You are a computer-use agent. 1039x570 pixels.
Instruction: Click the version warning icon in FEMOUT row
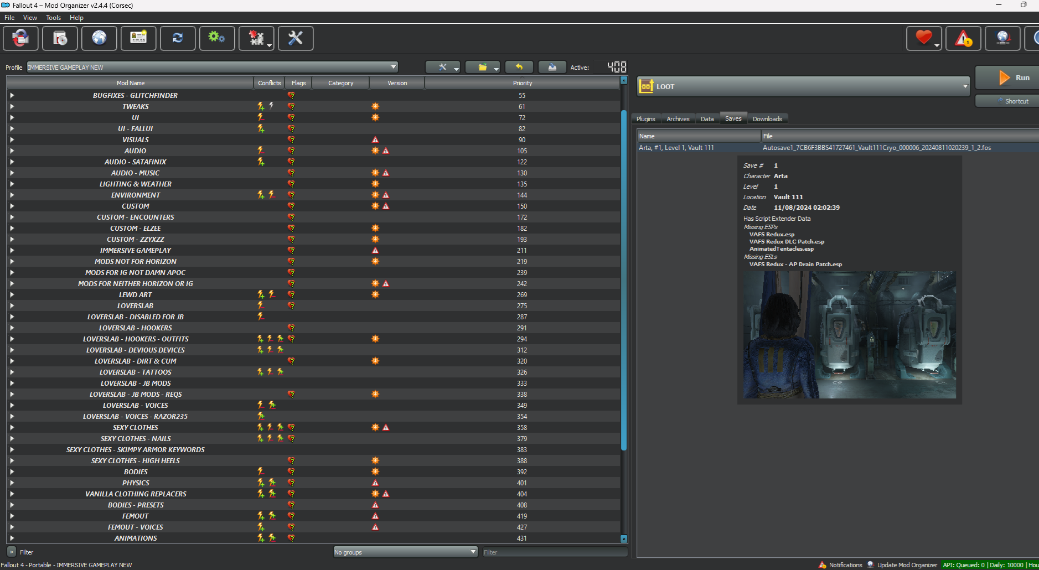pos(375,516)
